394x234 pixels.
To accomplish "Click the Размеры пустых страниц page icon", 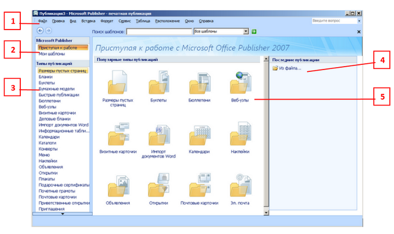I will [118, 85].
